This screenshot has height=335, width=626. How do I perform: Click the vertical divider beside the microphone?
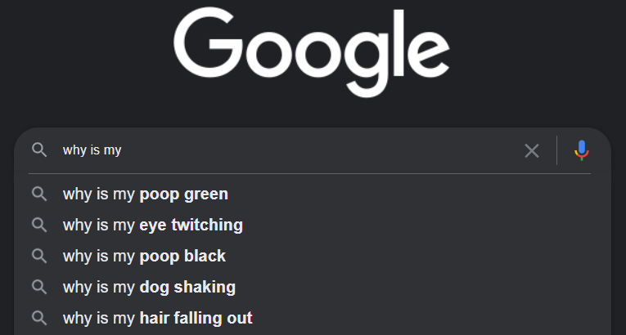pos(557,150)
